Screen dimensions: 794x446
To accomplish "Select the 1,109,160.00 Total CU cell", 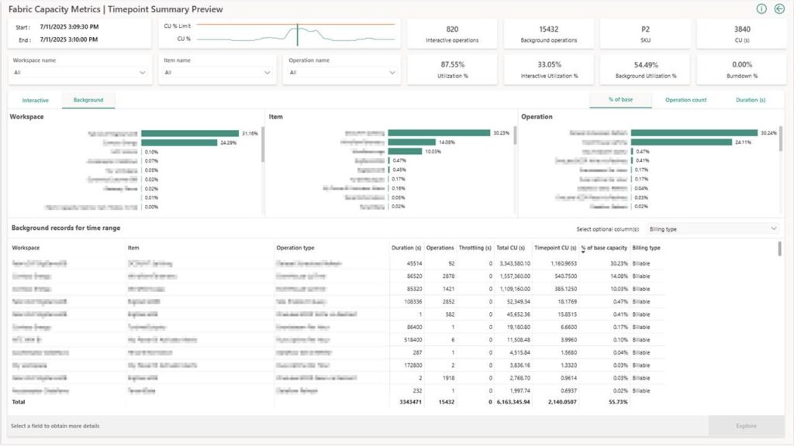I will pos(515,289).
